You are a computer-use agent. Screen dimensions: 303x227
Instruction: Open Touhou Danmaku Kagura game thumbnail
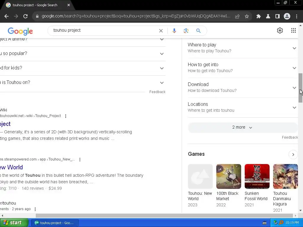pyautogui.click(x=286, y=176)
